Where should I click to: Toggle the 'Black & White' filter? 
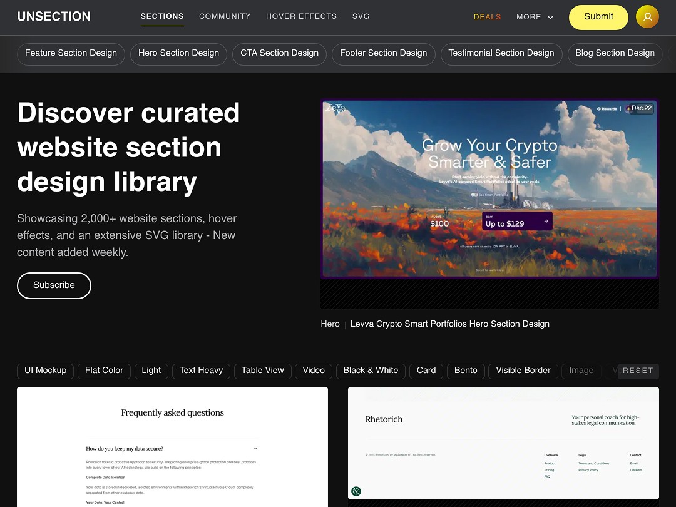point(371,371)
